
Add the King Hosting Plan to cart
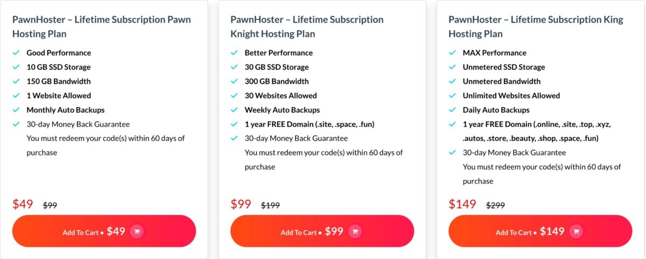[x=540, y=231]
